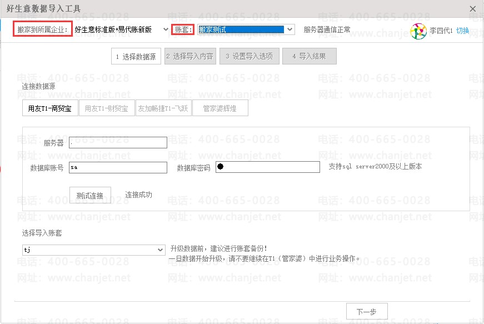Go to step 2 选择导入内容

click(x=190, y=56)
